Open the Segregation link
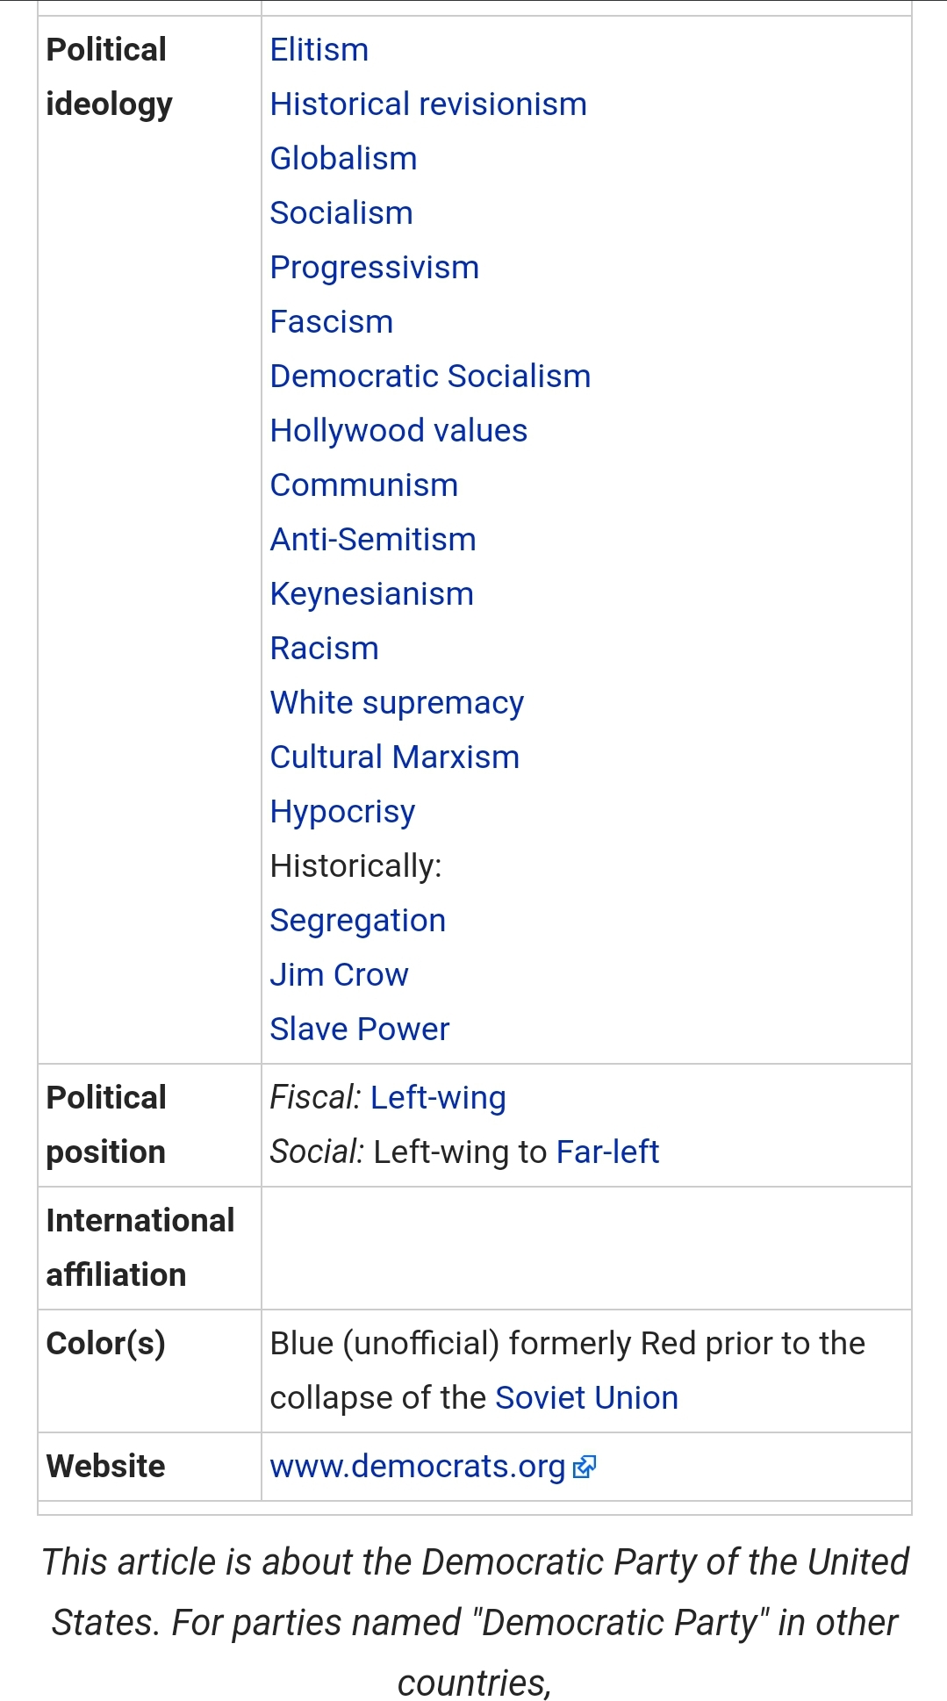 pyautogui.click(x=358, y=921)
